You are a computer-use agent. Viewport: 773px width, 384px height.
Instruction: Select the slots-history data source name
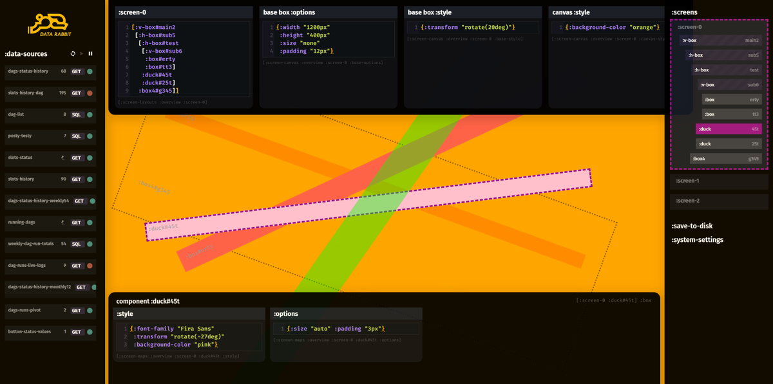pyautogui.click(x=21, y=179)
